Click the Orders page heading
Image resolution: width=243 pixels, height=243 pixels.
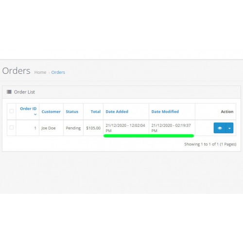click(16, 71)
